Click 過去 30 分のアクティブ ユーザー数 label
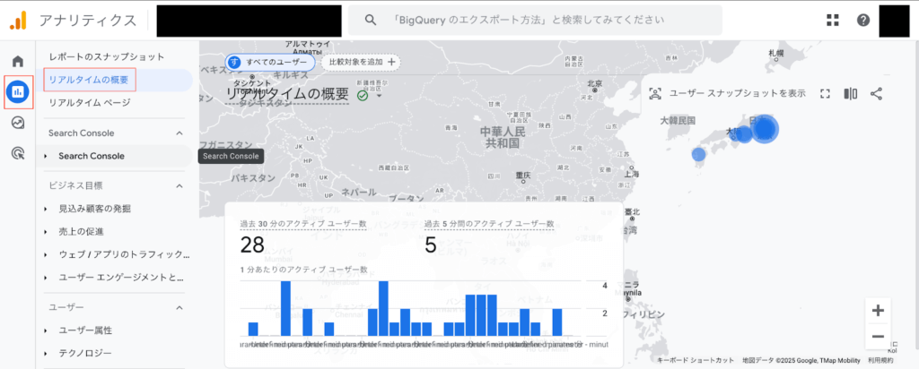 tap(303, 223)
